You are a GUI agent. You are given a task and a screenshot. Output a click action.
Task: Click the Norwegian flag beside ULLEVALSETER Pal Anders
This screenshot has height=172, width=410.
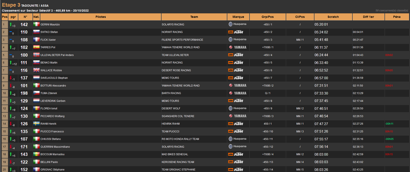pyautogui.click(x=36, y=55)
